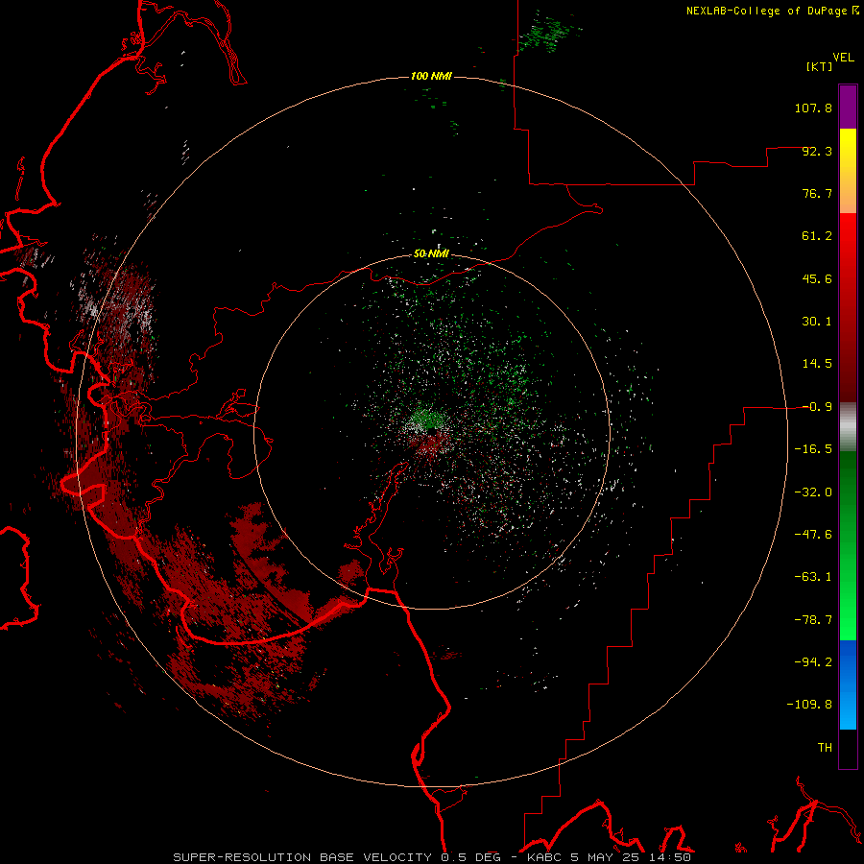Click the -16.5 legend value
Viewport: 864px width, 864px height.
[813, 449]
